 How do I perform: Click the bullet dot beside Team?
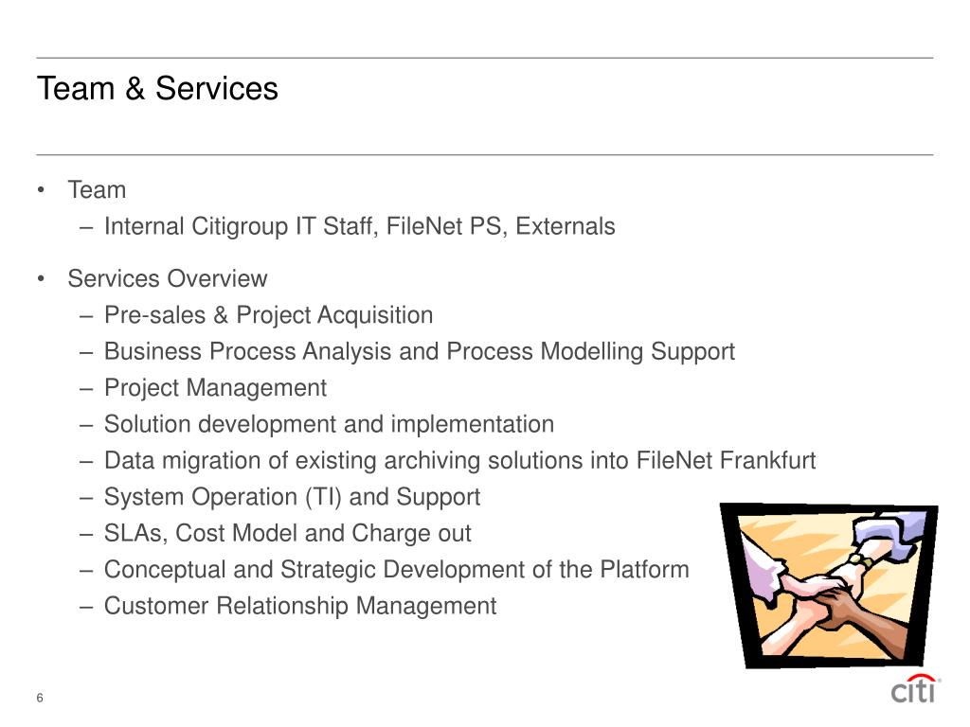click(x=41, y=189)
